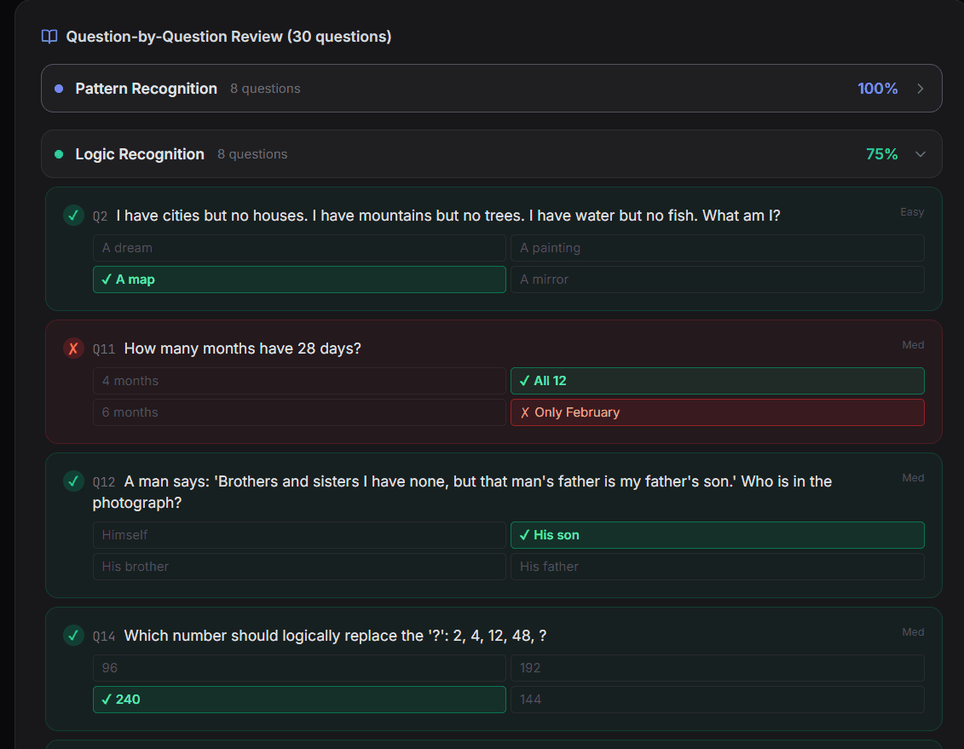
Task: Click the 'All 12' correct answer on Q11
Action: [x=717, y=381]
